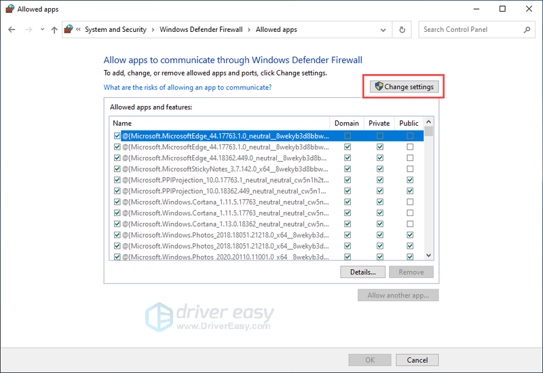This screenshot has width=543, height=373.
Task: Expand chevron after Windows Defender Firewall
Action: point(249,30)
